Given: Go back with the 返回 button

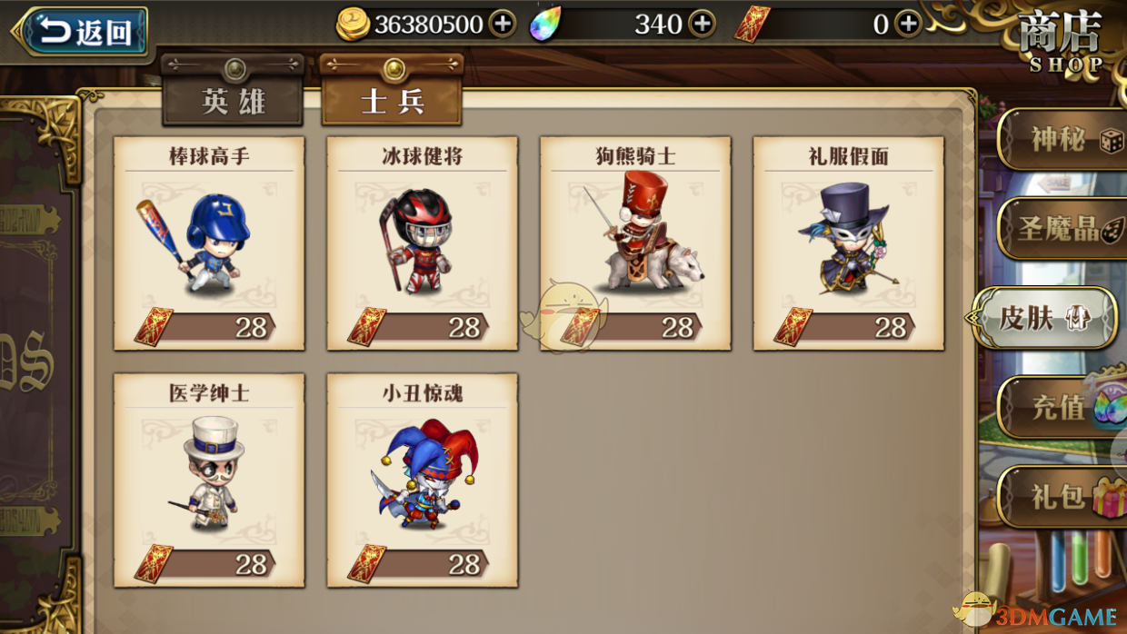Looking at the screenshot, I should pyautogui.click(x=80, y=34).
